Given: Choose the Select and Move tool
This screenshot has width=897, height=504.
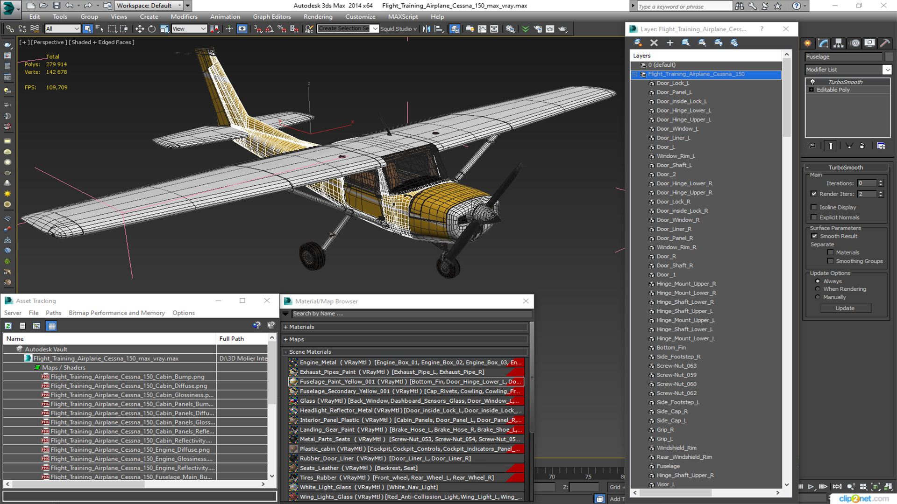Looking at the screenshot, I should pos(139,29).
